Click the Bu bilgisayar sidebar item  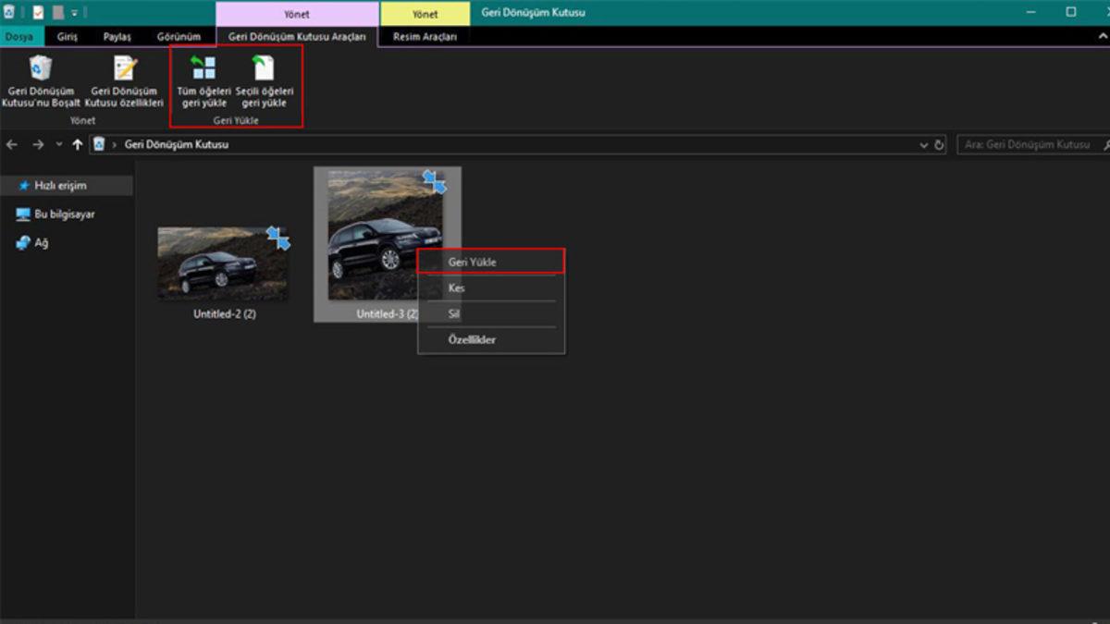coord(64,214)
